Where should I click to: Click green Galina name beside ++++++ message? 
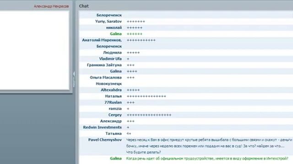pos(116,34)
